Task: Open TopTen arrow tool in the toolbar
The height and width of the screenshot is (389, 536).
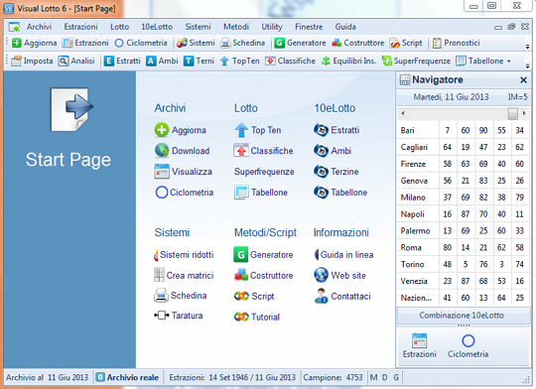Action: 239,61
